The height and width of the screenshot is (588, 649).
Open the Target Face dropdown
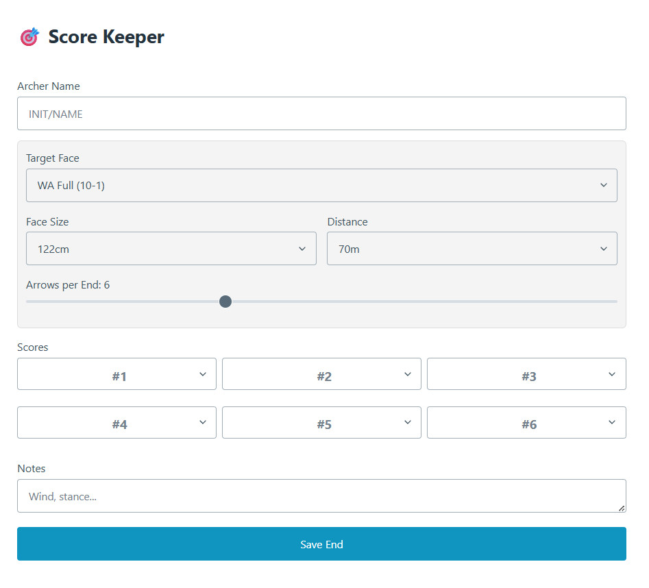point(321,185)
